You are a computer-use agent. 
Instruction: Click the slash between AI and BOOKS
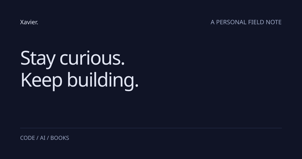[48, 138]
